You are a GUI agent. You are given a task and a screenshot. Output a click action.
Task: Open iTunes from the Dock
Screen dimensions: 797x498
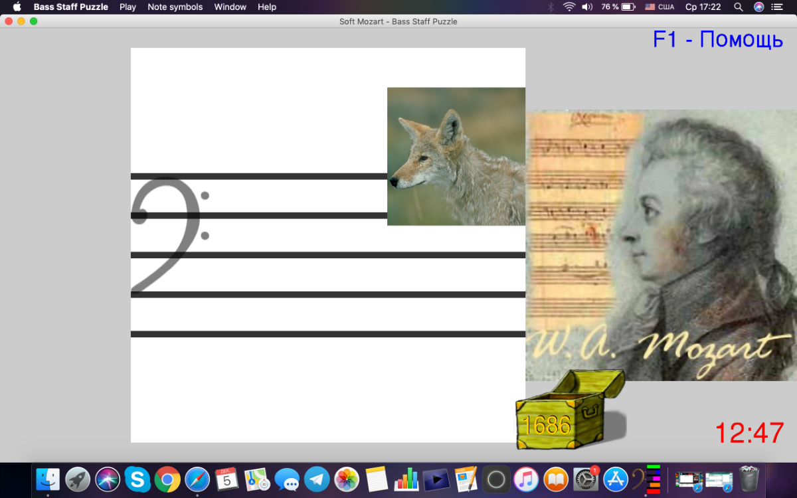pyautogui.click(x=526, y=479)
